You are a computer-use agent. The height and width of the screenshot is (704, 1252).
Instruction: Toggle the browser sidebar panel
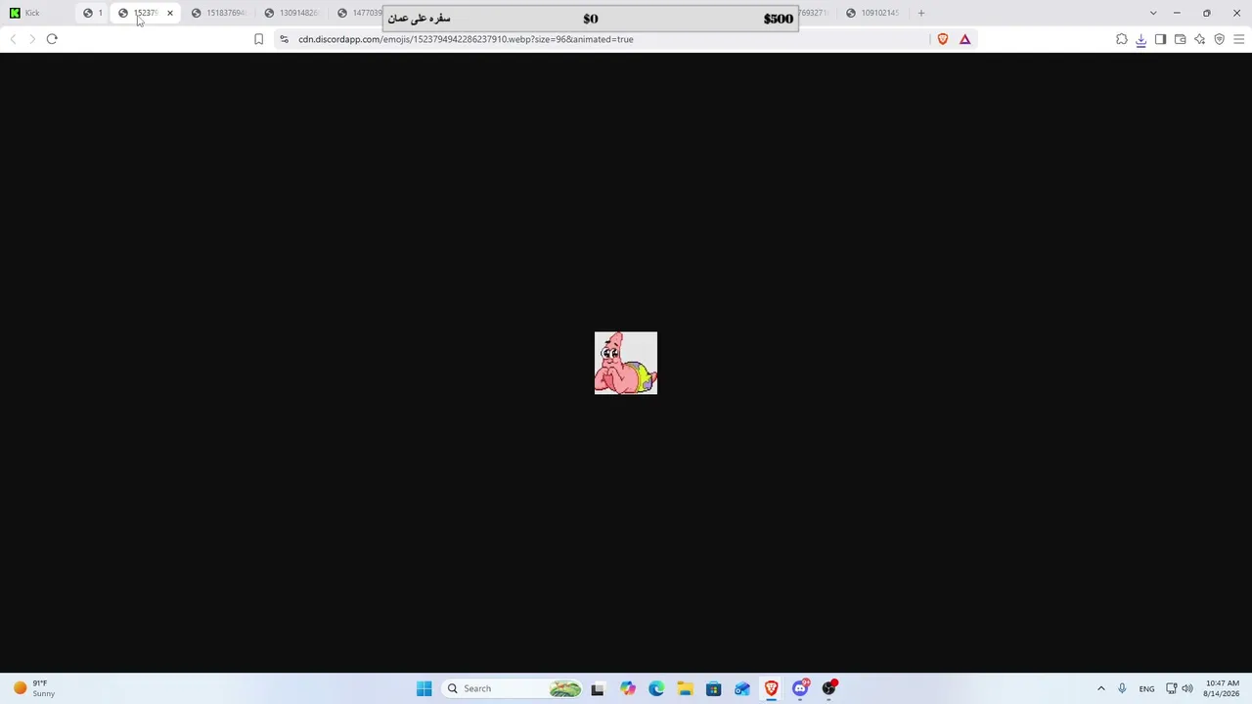coord(1161,39)
